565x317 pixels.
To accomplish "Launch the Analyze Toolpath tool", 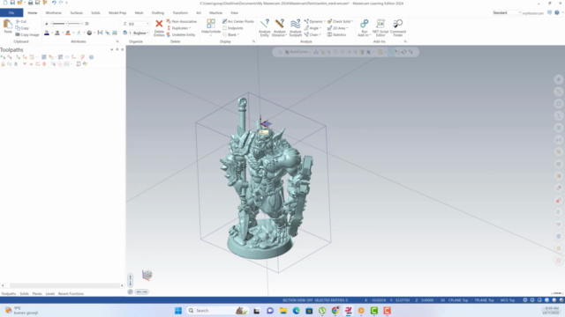I will click(295, 27).
